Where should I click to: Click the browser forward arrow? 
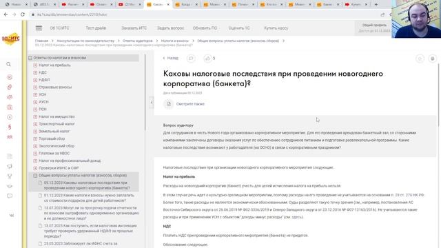pyautogui.click(x=14, y=14)
